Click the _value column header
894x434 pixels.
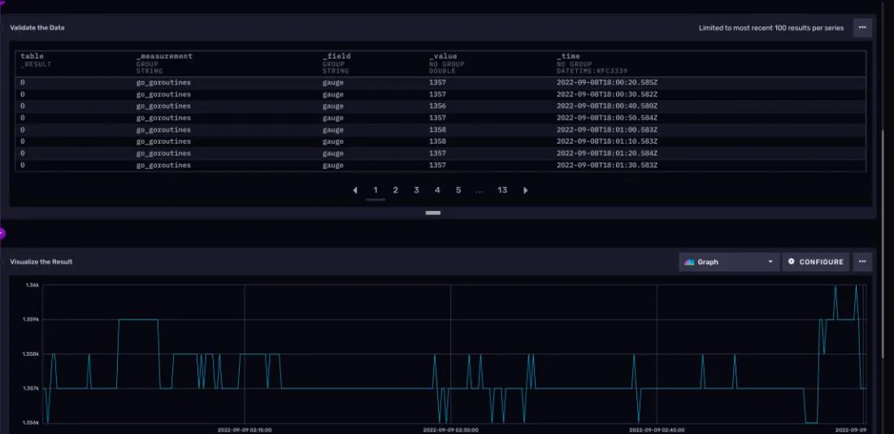coord(443,56)
